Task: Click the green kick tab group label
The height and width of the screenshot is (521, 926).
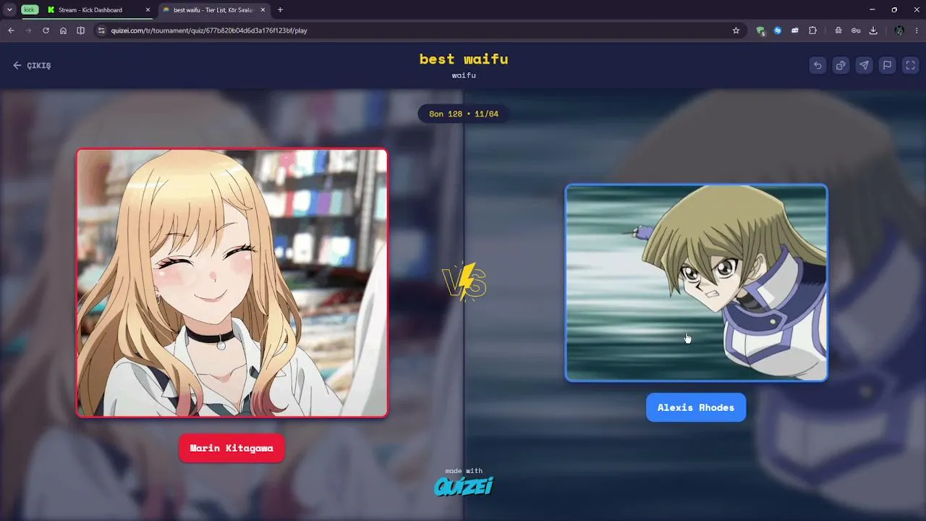Action: [29, 10]
